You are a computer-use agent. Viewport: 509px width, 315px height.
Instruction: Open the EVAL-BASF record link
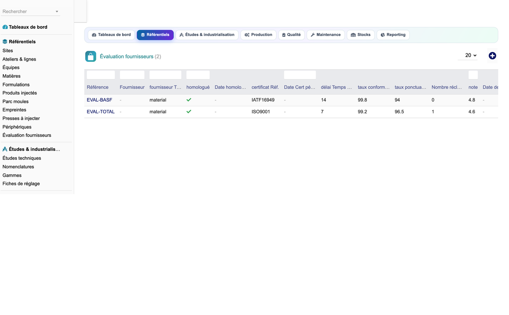pos(100,100)
